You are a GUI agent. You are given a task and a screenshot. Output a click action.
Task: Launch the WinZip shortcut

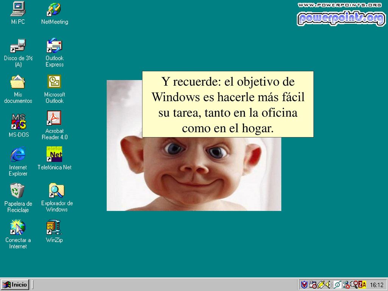(x=54, y=231)
